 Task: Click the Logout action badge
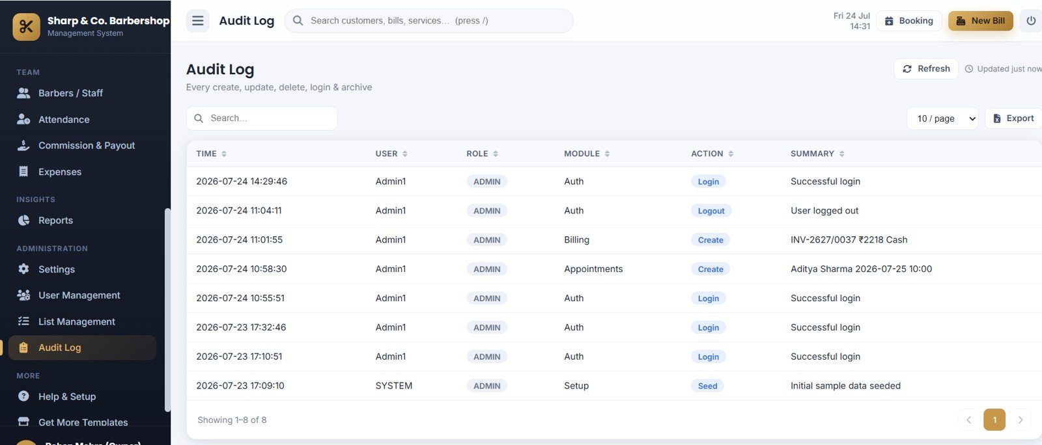(x=711, y=211)
